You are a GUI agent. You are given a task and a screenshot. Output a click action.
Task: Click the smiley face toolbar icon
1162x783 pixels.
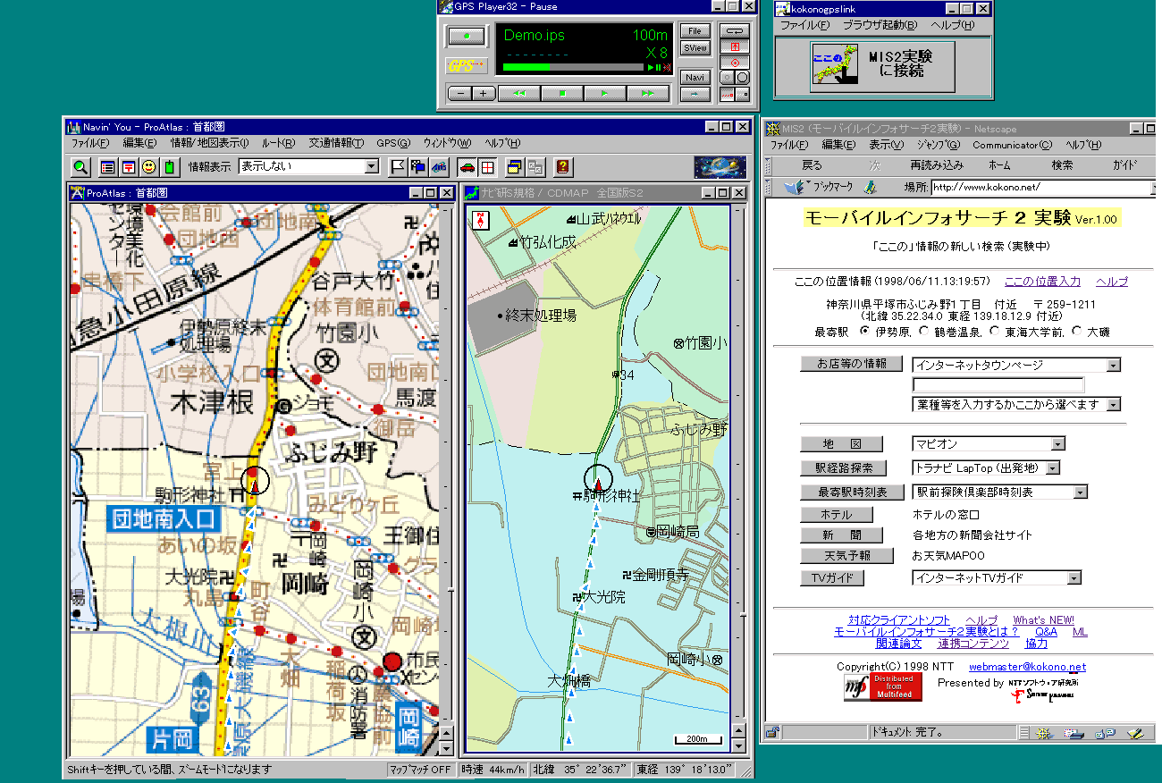pos(148,166)
